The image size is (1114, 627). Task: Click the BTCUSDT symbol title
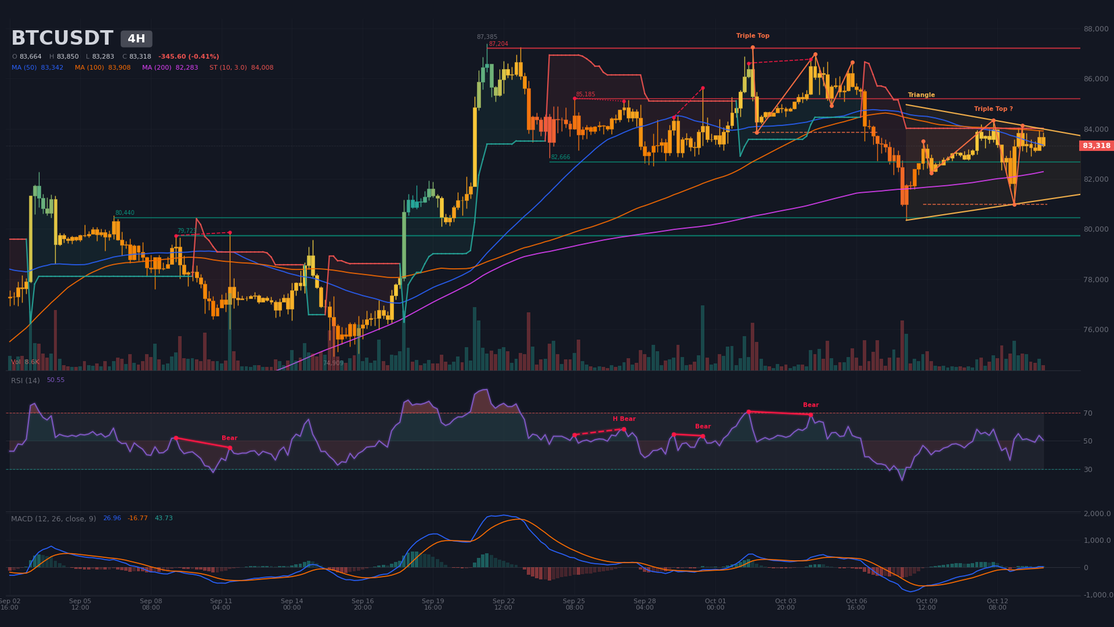point(62,38)
